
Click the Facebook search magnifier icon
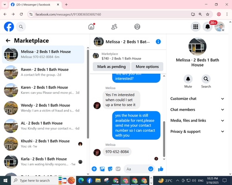click(x=21, y=27)
